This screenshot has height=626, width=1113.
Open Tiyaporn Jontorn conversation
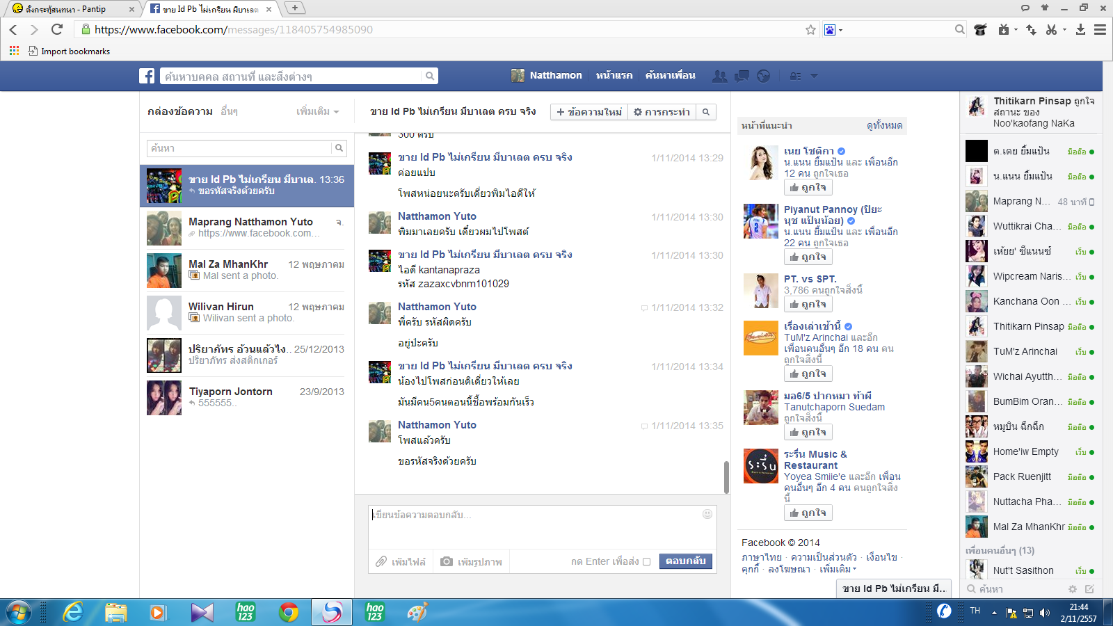(x=247, y=398)
